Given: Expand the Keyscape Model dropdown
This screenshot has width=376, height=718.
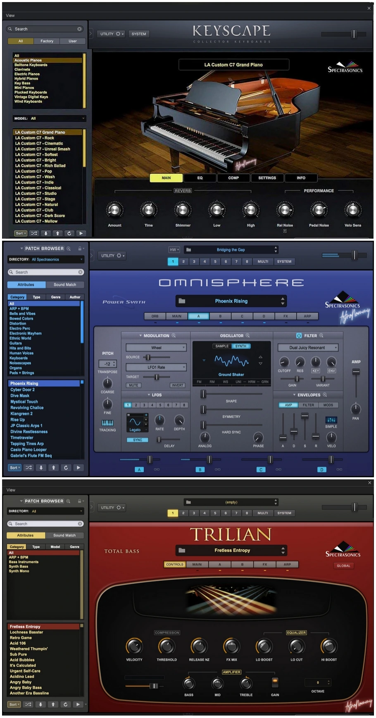Looking at the screenshot, I should (x=50, y=118).
